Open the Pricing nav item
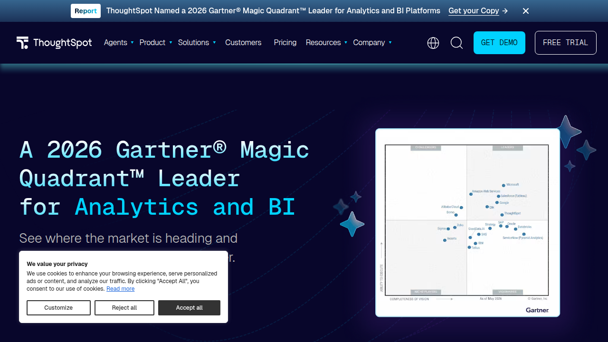 [285, 43]
